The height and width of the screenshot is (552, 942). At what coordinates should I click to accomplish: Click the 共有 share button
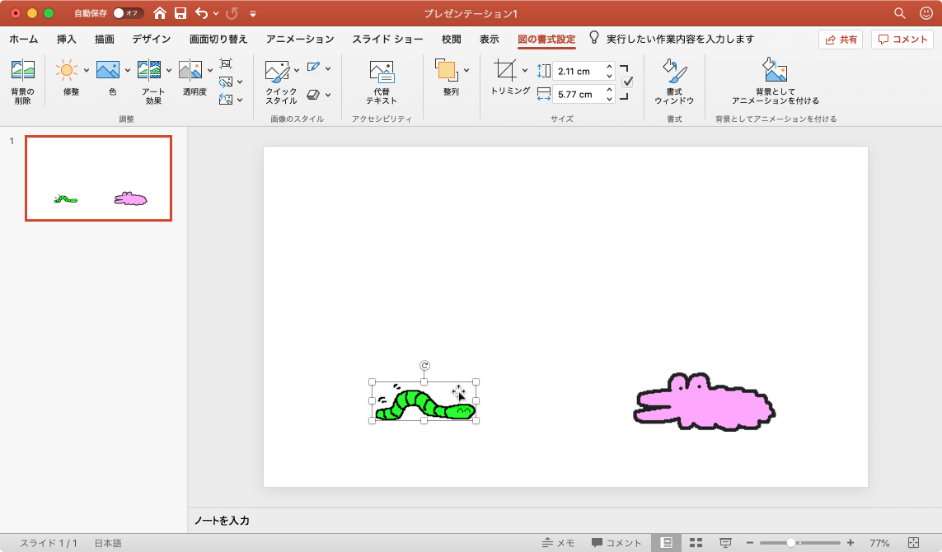tap(840, 40)
